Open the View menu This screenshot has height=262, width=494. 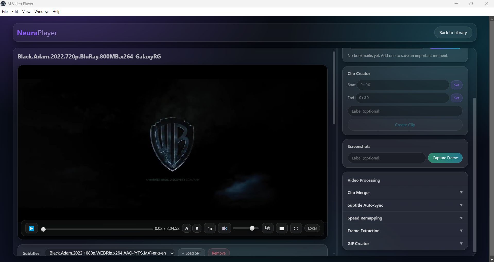[x=26, y=12]
